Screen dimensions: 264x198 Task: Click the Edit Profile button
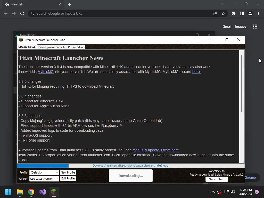point(68,178)
